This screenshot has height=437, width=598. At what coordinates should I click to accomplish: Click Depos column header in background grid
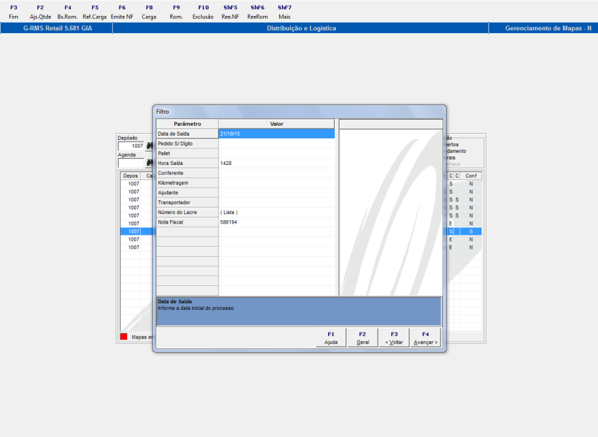tap(130, 176)
